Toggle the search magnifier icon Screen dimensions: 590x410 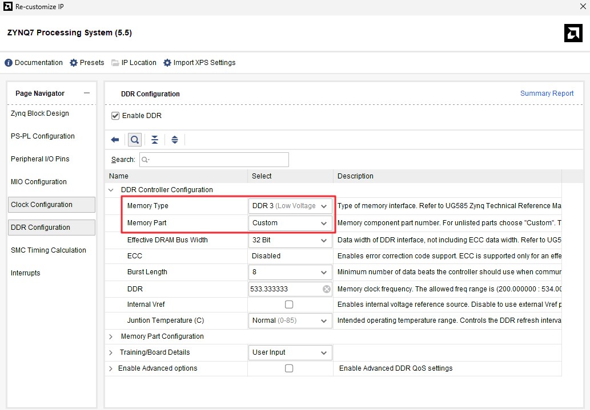135,140
